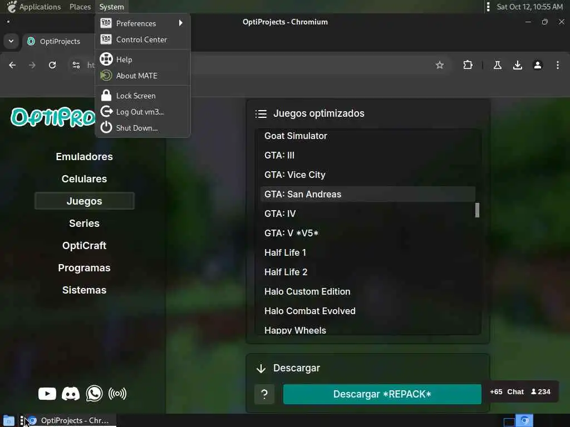Reload the page
This screenshot has height=427, width=570.
pyautogui.click(x=52, y=65)
